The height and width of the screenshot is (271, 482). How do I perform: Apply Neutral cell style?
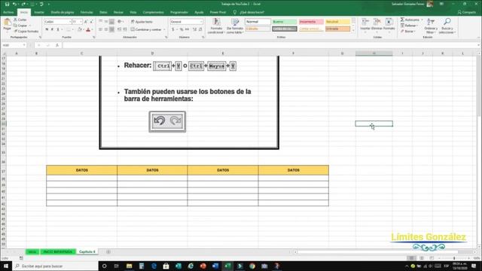pos(337,22)
